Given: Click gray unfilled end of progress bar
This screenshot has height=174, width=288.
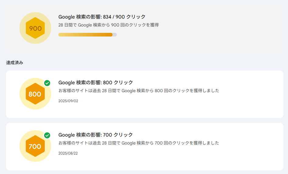Looking at the screenshot, I should click(115, 35).
